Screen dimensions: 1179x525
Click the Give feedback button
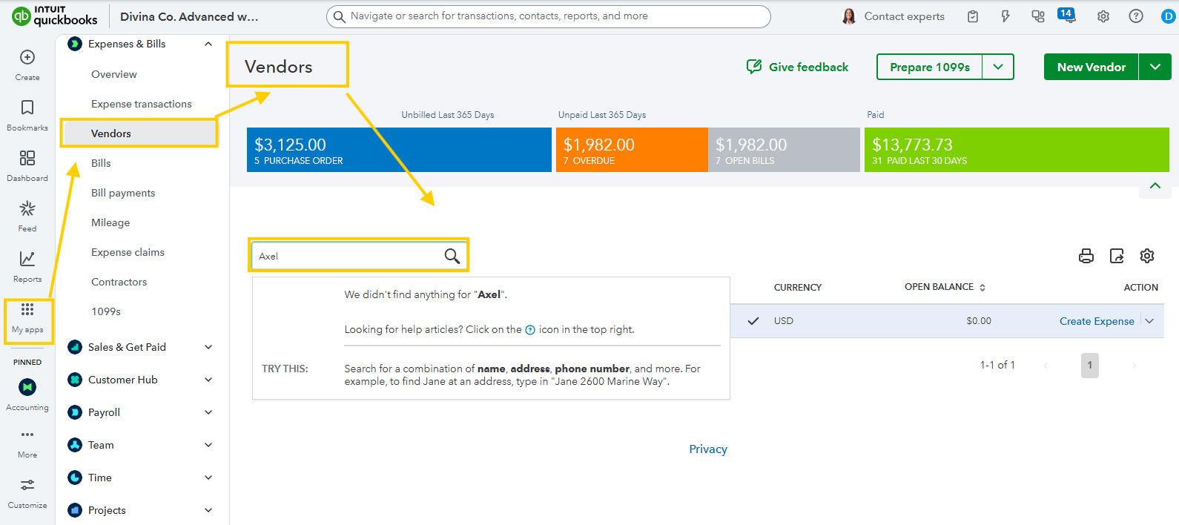797,67
